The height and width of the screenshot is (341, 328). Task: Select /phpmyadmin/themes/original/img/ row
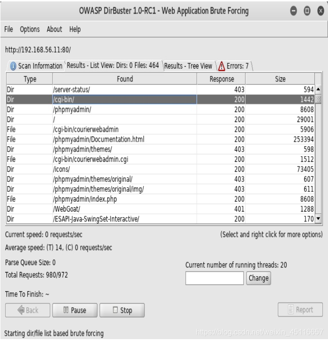pos(161,189)
